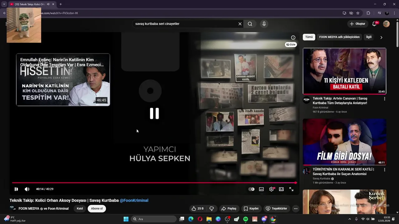
Task: Open TÜRKİYE'NİN EN KARANLIK SERİ KATİLİ video title
Action: pyautogui.click(x=343, y=171)
